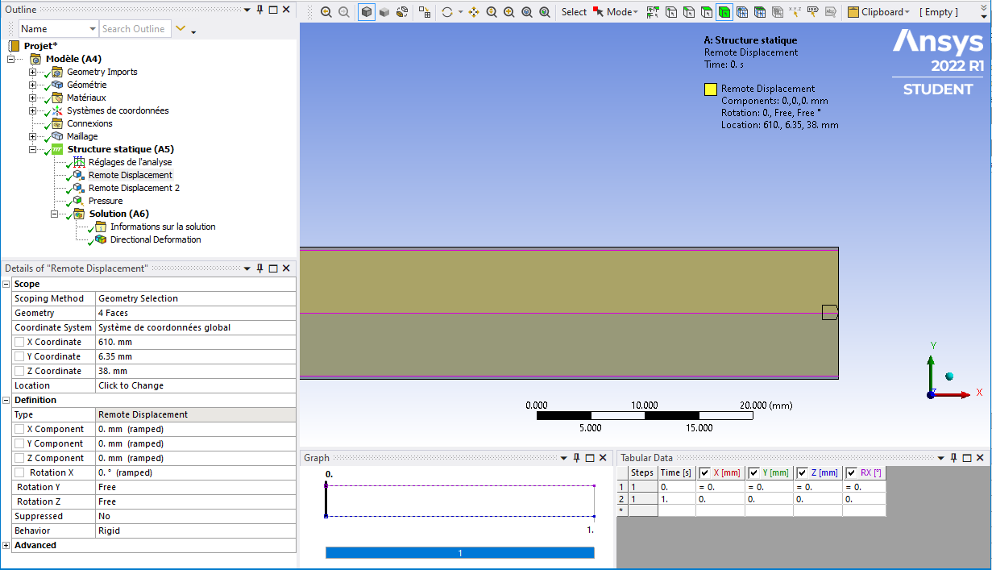Expand the Géométrie tree node

[33, 85]
